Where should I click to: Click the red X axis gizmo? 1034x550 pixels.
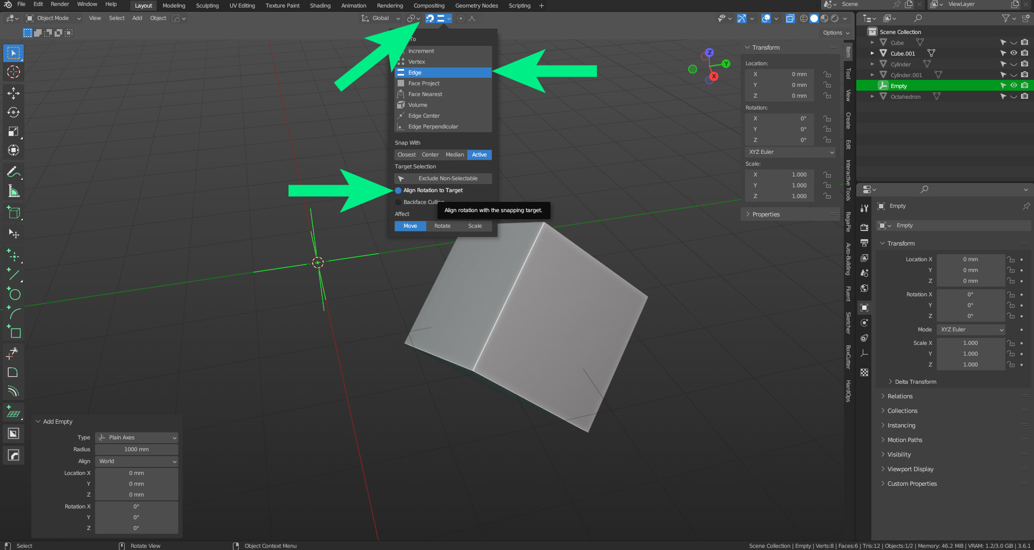pos(714,77)
